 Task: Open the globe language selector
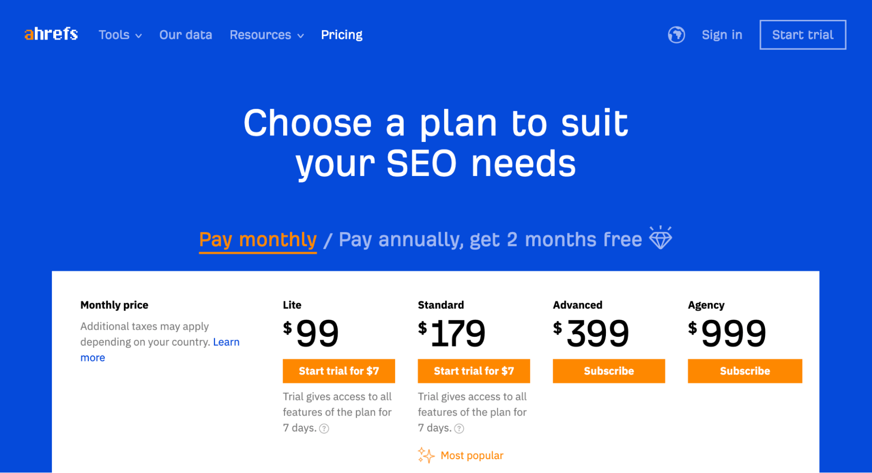coord(676,35)
